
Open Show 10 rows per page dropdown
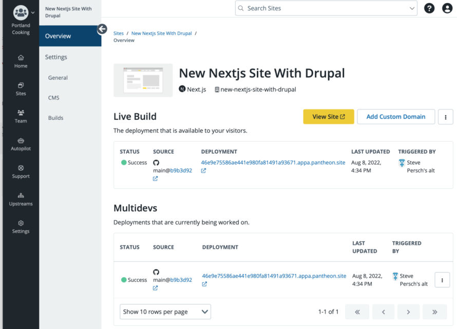[165, 312]
